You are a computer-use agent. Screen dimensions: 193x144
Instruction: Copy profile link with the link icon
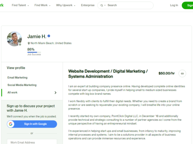pos(182,74)
